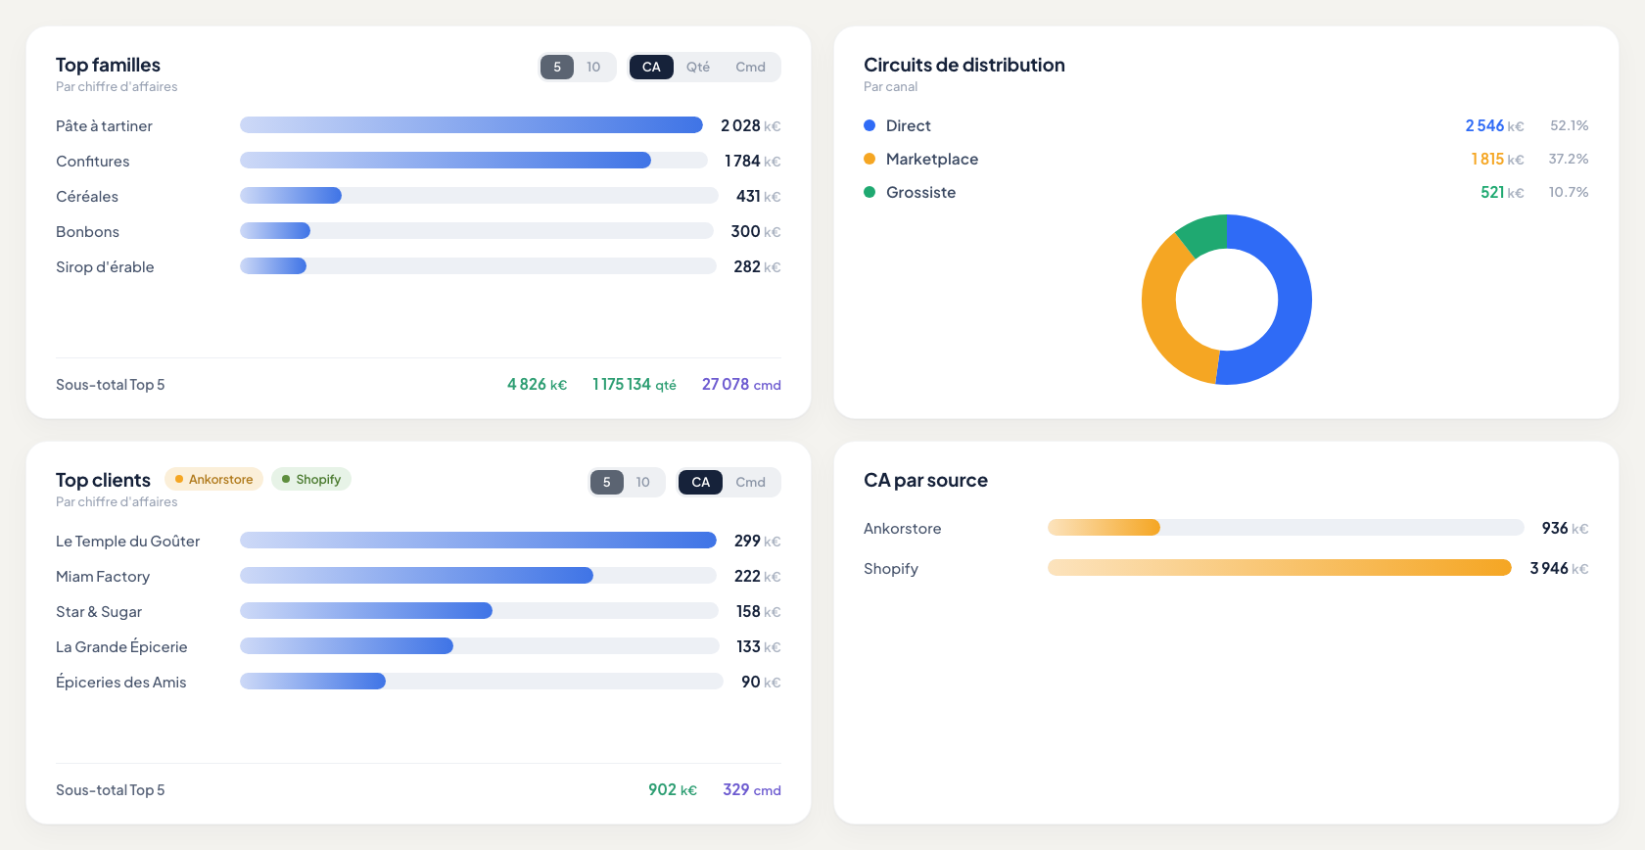Click the 1 175 134 qté subtotal
The image size is (1645, 850).
(634, 384)
